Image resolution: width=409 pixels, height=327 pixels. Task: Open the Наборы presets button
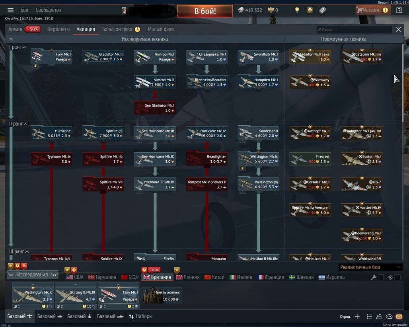140,316
